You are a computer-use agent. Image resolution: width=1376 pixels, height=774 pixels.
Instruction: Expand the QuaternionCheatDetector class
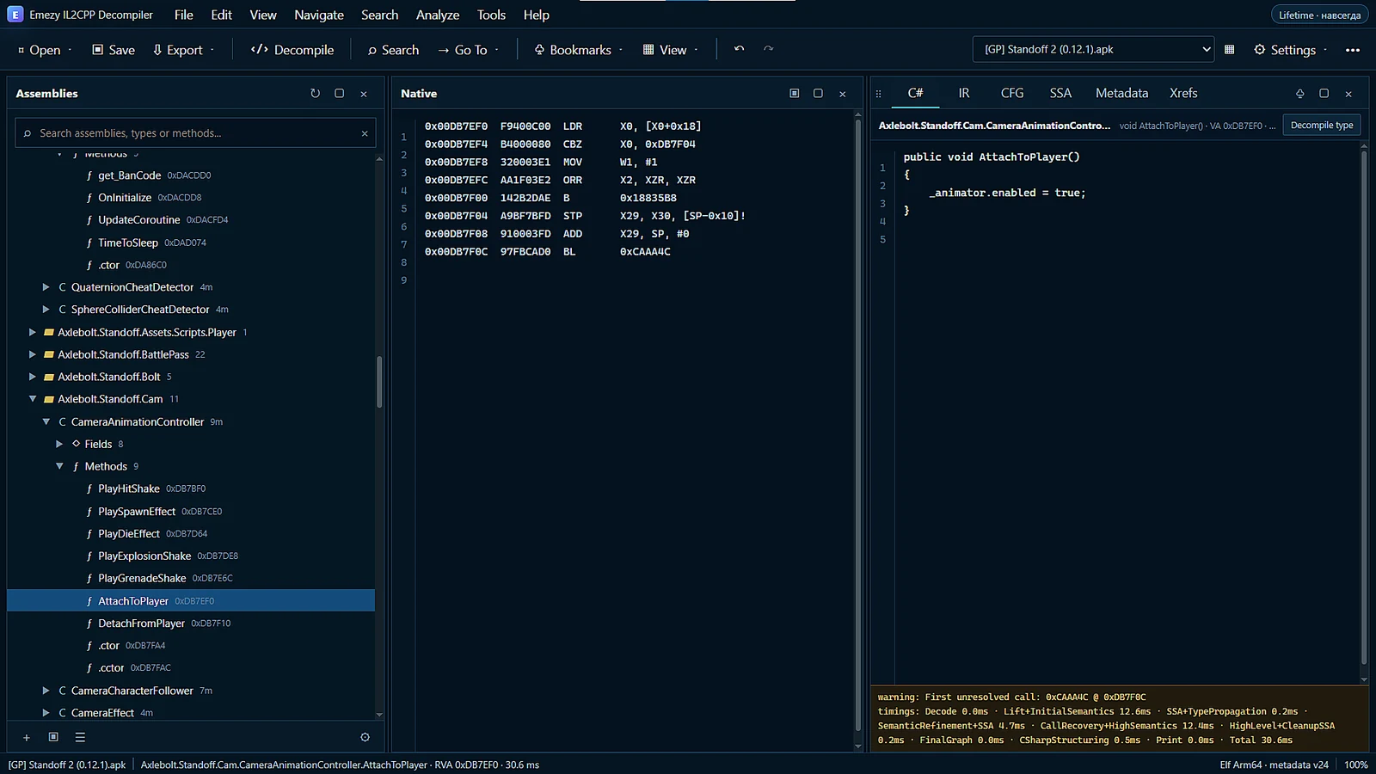coord(46,287)
